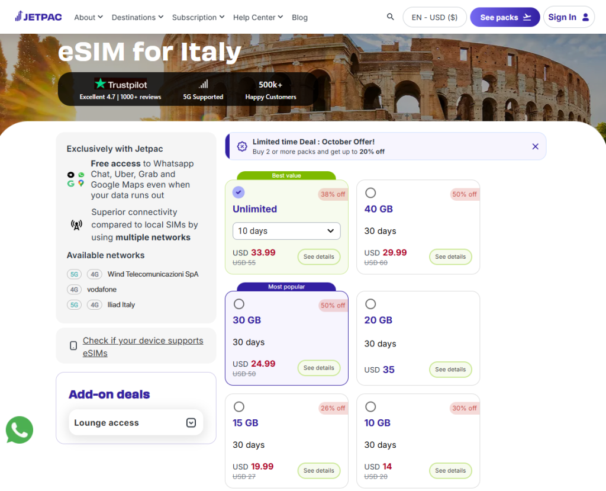Go to the Blog page
Screen dimensions: 606x491
pos(299,17)
